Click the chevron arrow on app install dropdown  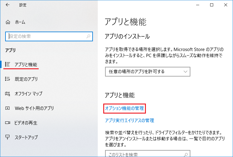pos(186,72)
